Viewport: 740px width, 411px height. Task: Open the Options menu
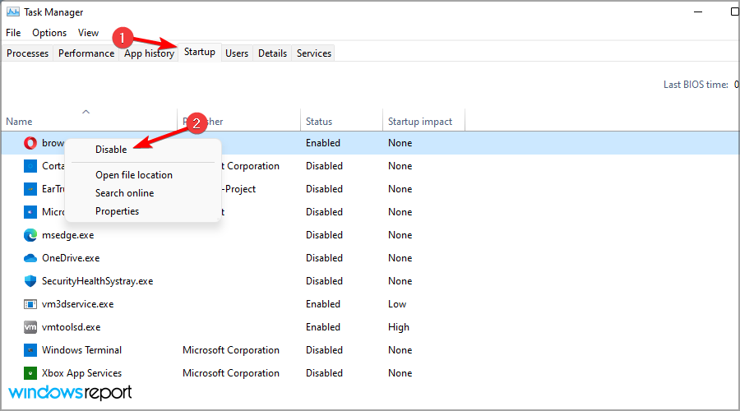tap(49, 33)
